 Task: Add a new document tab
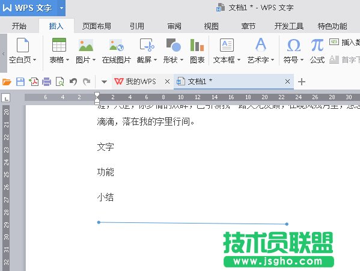[302, 82]
